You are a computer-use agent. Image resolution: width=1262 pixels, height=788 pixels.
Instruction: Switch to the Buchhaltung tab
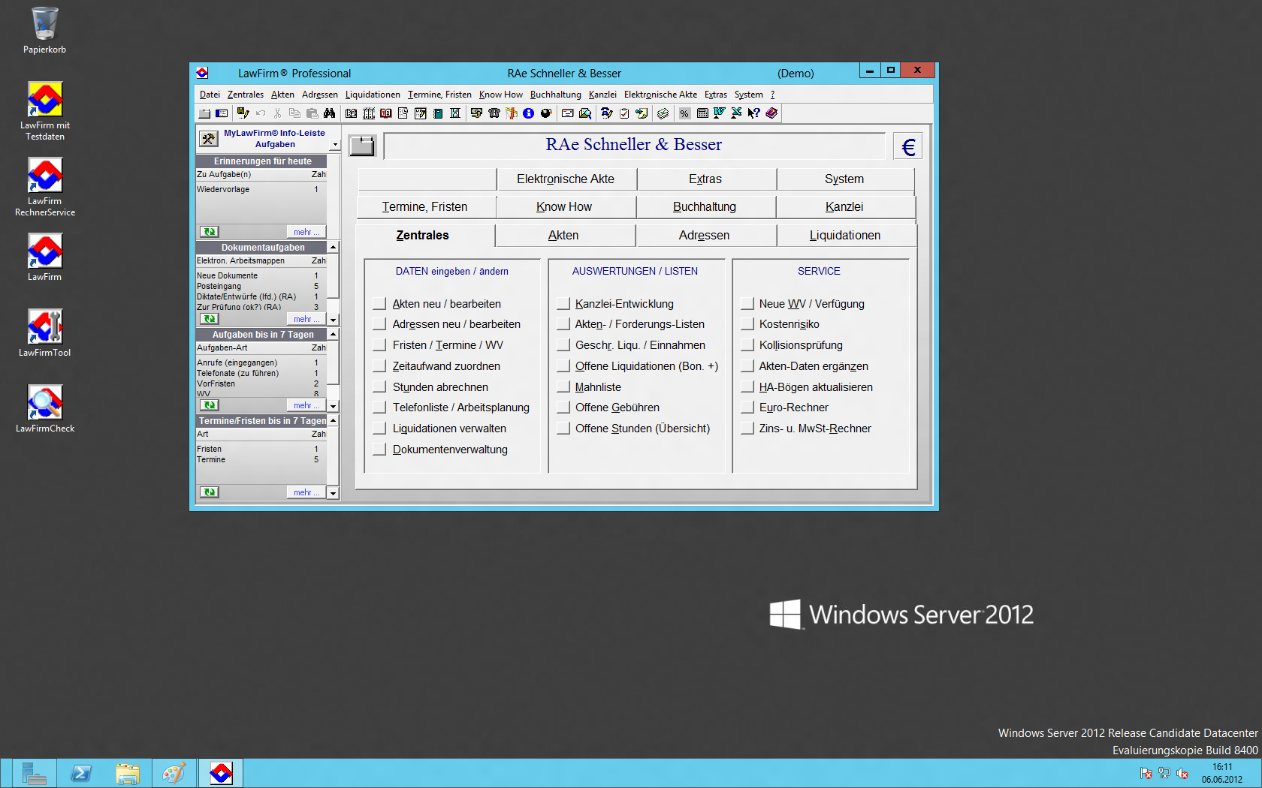705,207
